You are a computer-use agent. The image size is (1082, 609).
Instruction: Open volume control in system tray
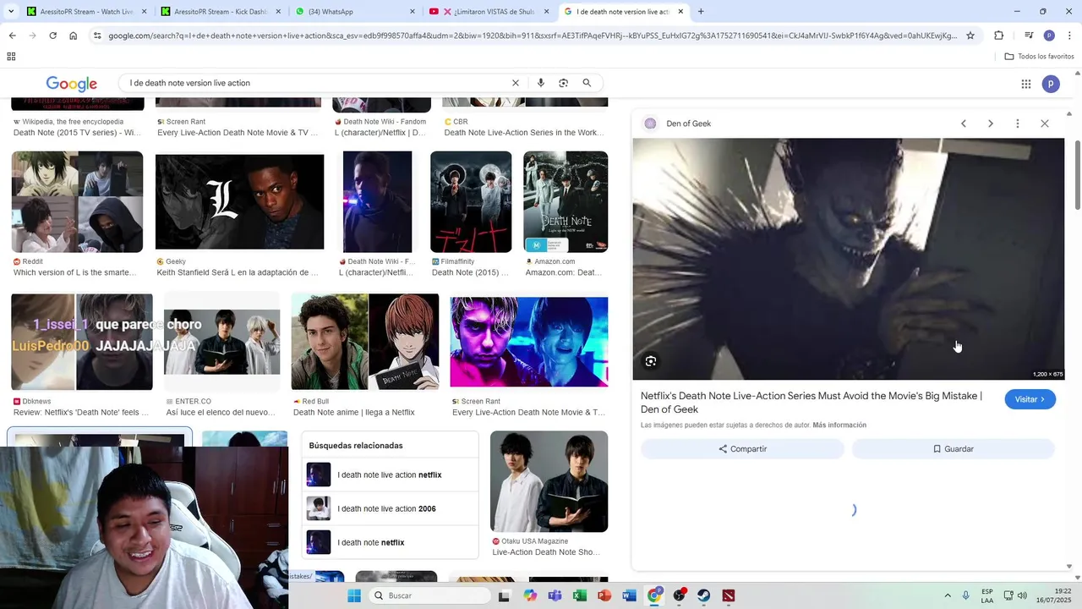[1022, 595]
